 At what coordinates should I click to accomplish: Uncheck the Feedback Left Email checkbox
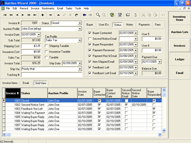tap(90, 73)
